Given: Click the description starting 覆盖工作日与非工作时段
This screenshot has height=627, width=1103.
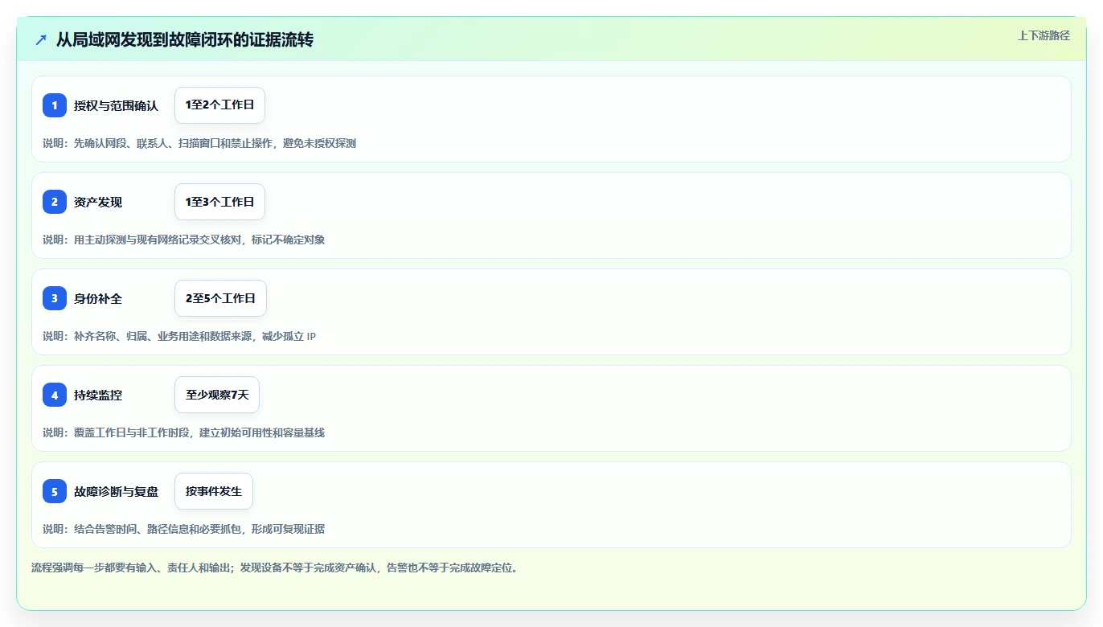Looking at the screenshot, I should click(x=183, y=432).
